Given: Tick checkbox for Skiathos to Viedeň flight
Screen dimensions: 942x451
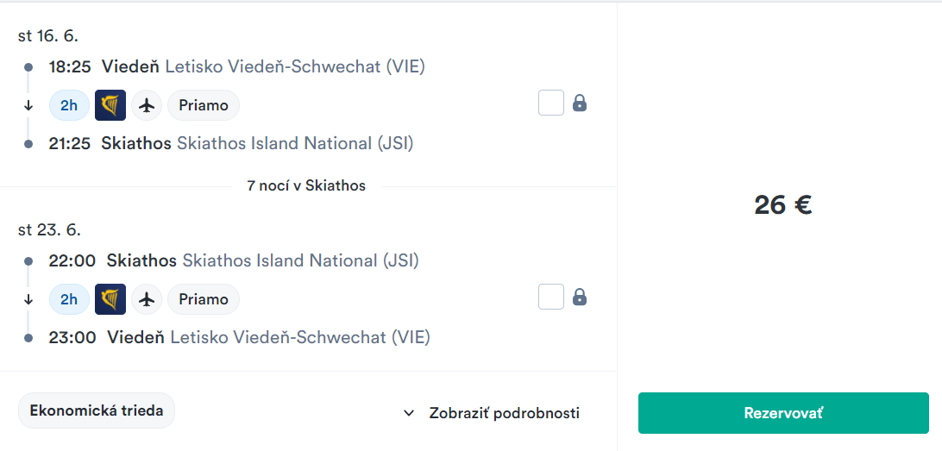Looking at the screenshot, I should coord(551,297).
